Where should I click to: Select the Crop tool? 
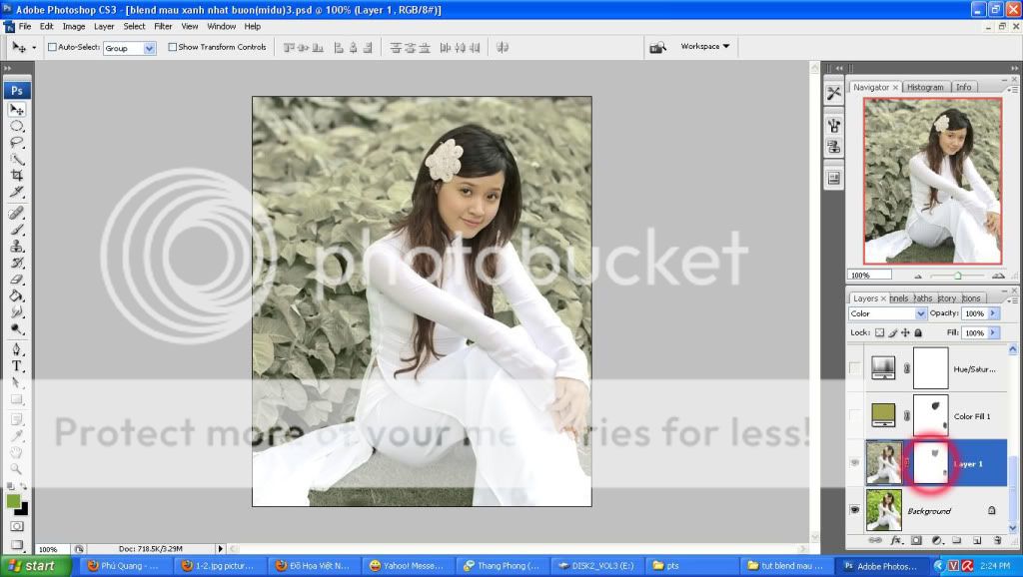[17, 176]
